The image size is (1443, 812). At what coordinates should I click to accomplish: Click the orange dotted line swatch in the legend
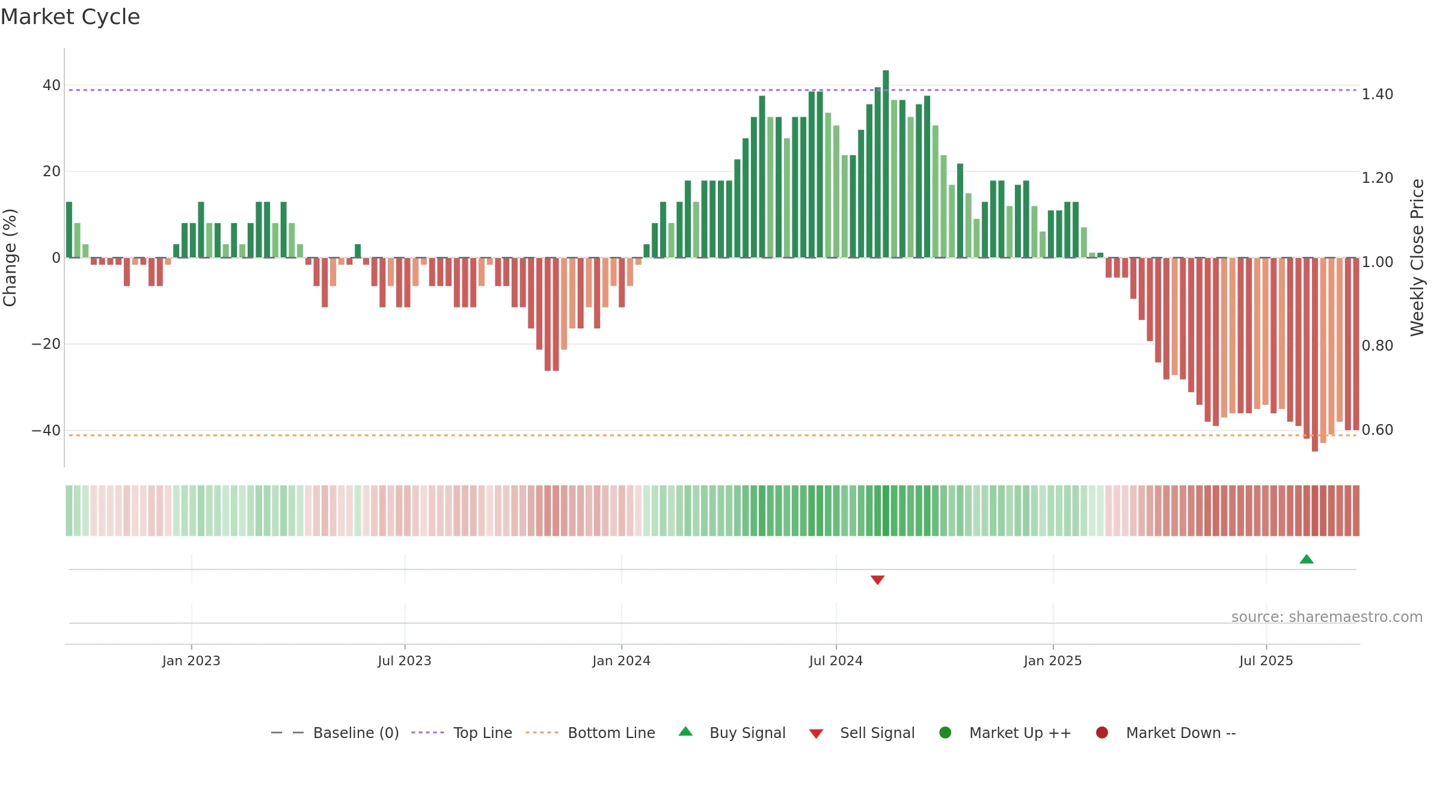coord(542,733)
